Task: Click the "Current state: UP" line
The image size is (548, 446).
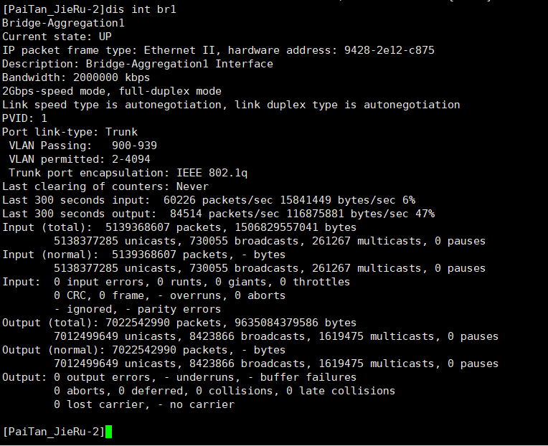Action: [57, 37]
